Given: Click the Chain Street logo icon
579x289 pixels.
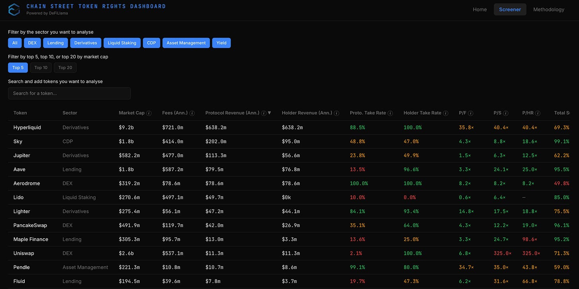Looking at the screenshot, I should coord(14,10).
